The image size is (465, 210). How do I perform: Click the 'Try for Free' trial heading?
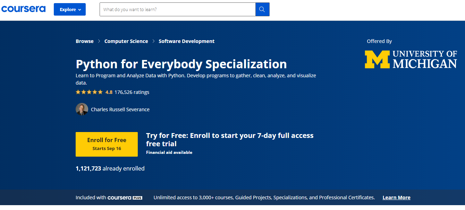tap(230, 140)
